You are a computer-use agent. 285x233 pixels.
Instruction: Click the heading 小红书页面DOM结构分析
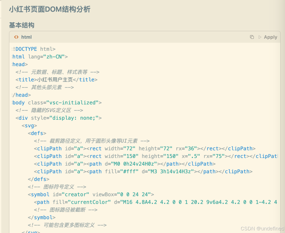[x=50, y=9]
